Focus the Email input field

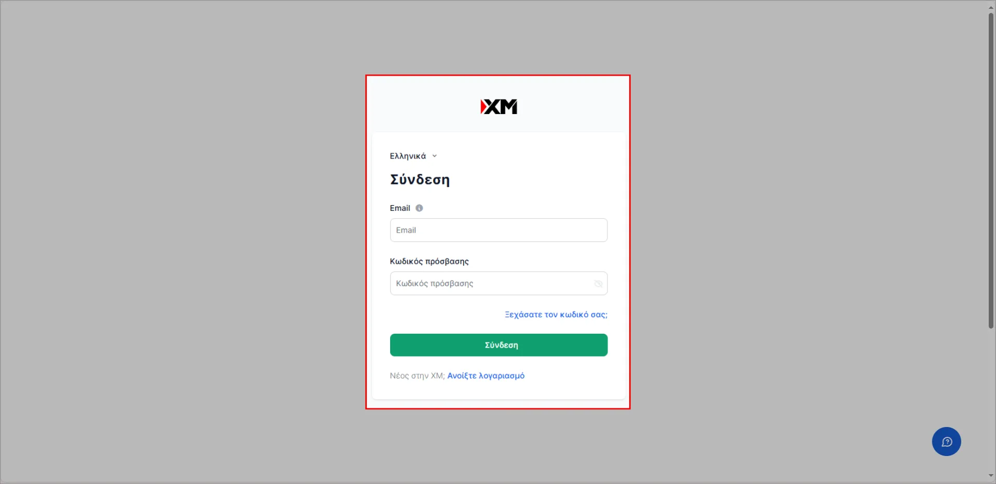pos(499,230)
